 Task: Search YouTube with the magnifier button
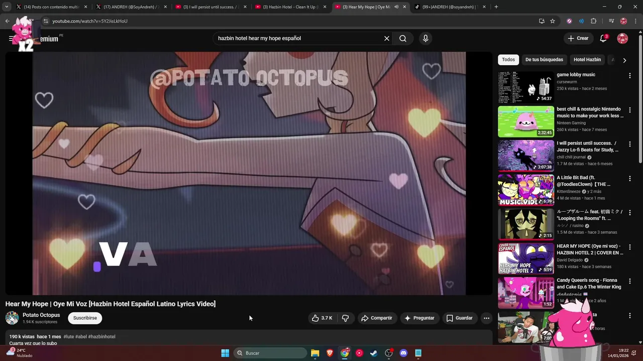click(x=403, y=39)
